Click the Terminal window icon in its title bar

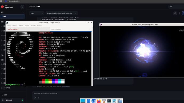click(x=7, y=22)
